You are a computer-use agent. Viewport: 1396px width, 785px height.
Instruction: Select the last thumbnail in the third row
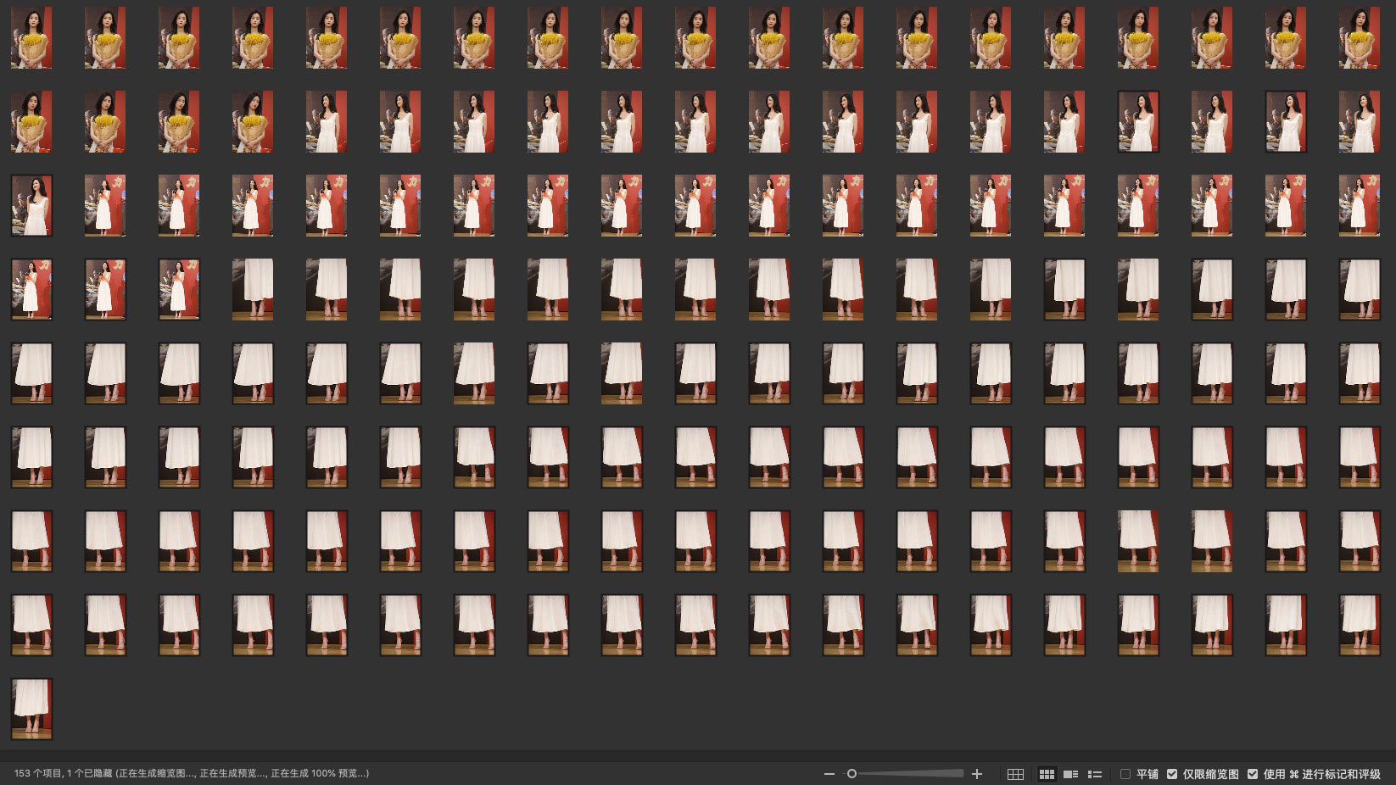[x=1360, y=206]
